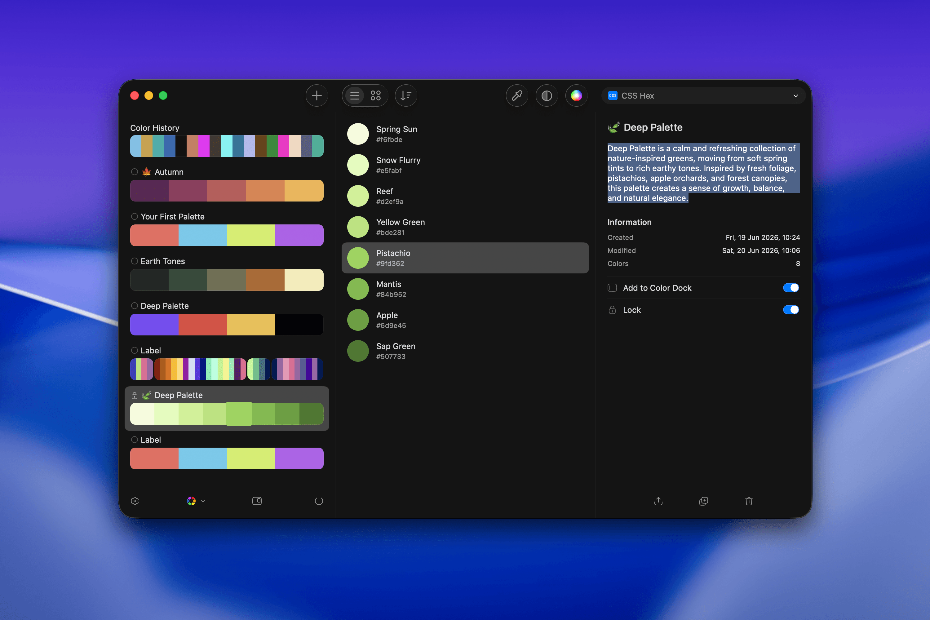Delete the palette with trash icon
The image size is (930, 620).
pyautogui.click(x=749, y=501)
